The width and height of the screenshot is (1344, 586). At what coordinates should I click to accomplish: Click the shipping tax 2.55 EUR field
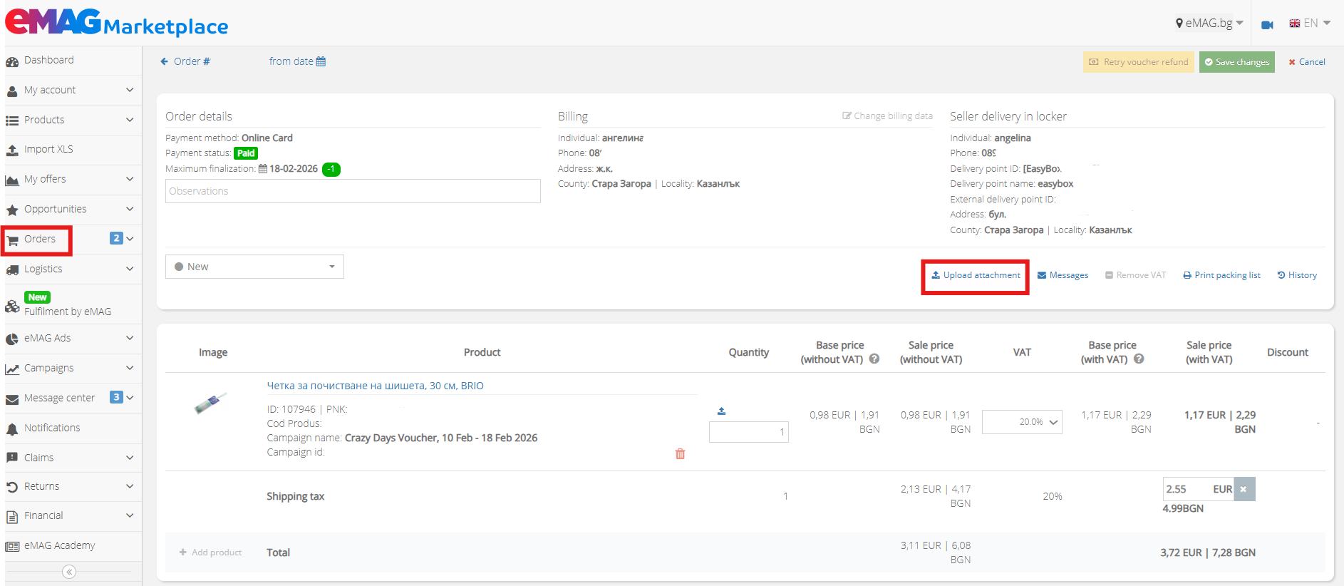point(1199,489)
